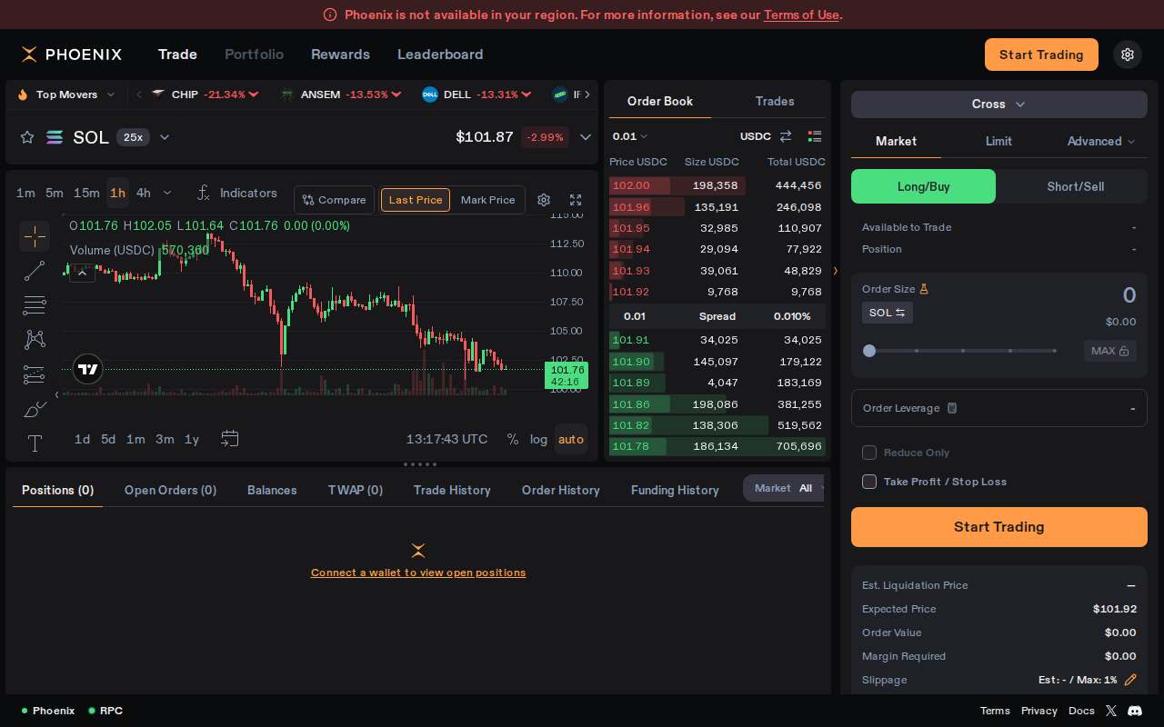Click Connect a wallet to view positions
This screenshot has height=727, width=1164.
pyautogui.click(x=418, y=573)
